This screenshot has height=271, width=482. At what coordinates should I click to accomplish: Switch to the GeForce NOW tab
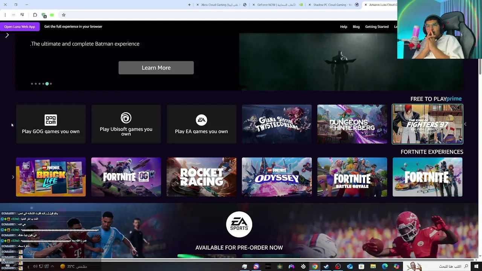pos(277,5)
